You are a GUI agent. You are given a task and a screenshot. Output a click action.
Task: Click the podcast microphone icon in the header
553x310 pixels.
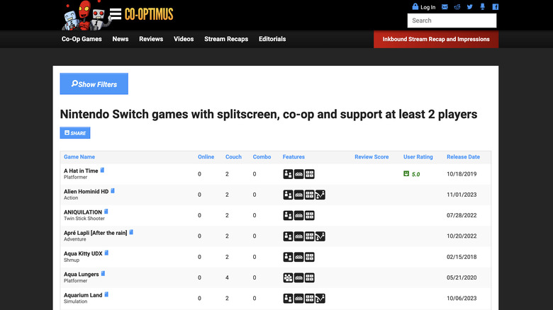(x=483, y=6)
